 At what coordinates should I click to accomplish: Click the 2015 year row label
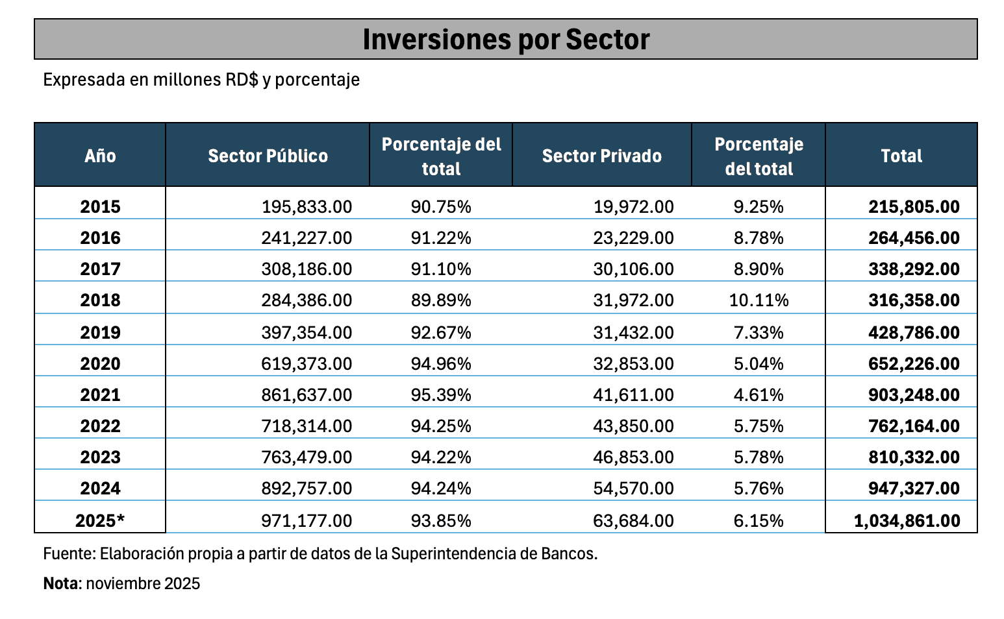pyautogui.click(x=100, y=207)
